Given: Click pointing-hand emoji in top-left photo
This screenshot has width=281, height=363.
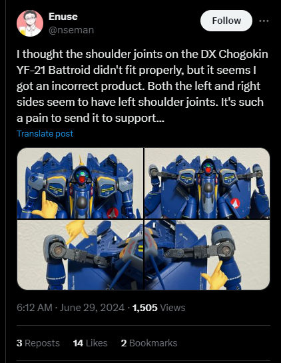Looking at the screenshot, I should [x=45, y=206].
